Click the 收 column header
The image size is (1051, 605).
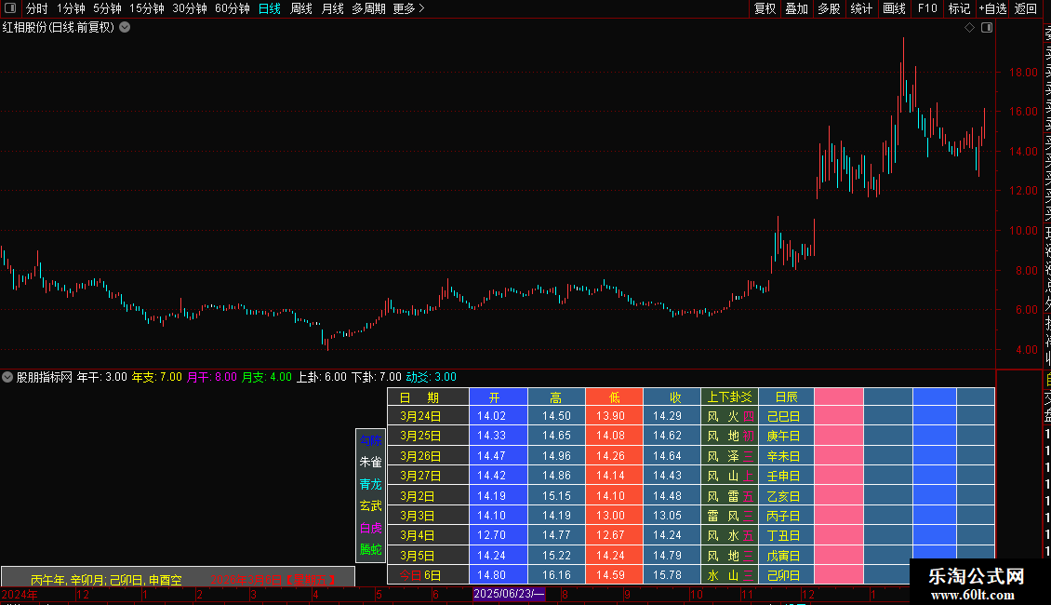pos(672,397)
